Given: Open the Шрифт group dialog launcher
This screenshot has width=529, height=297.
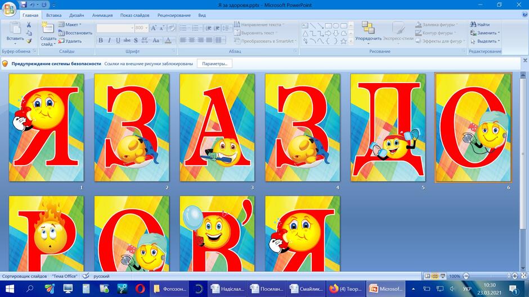Looking at the screenshot, I should coord(174,51).
